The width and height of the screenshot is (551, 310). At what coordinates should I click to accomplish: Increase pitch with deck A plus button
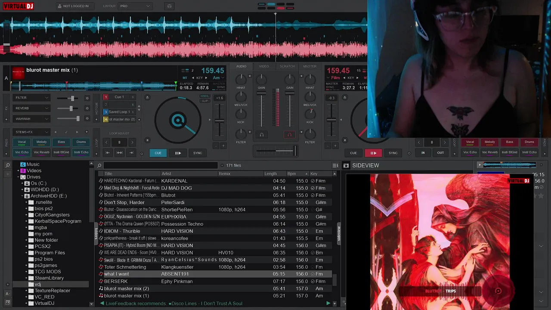(223, 146)
